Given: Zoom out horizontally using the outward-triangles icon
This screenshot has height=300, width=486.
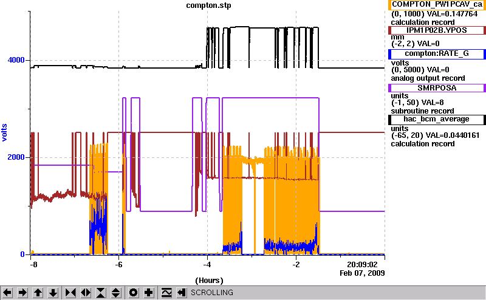Looking at the screenshot, I should 86,293.
